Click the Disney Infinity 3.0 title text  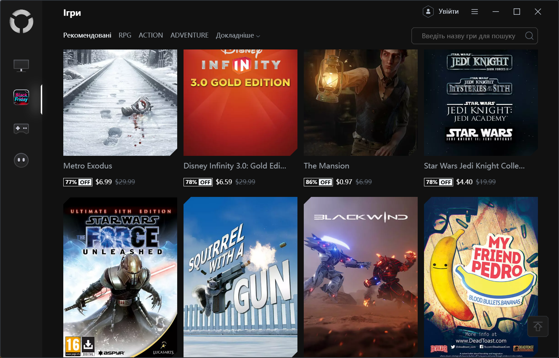pos(235,166)
